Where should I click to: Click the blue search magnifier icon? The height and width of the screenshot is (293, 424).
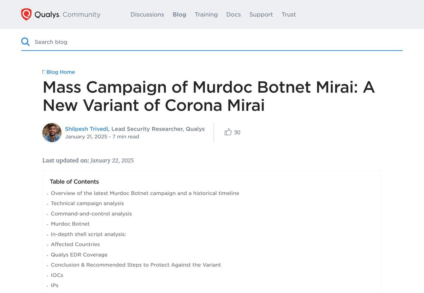25,42
